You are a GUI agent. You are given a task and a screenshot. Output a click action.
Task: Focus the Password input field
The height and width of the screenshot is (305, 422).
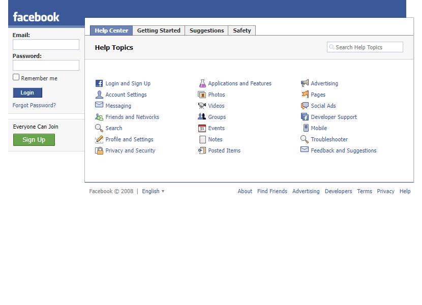click(46, 66)
